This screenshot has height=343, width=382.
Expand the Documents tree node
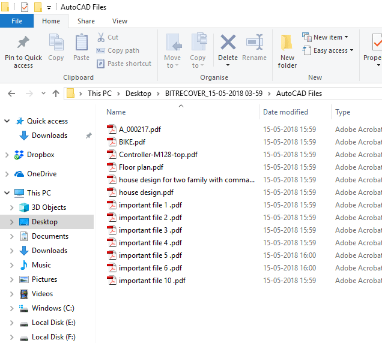11,236
